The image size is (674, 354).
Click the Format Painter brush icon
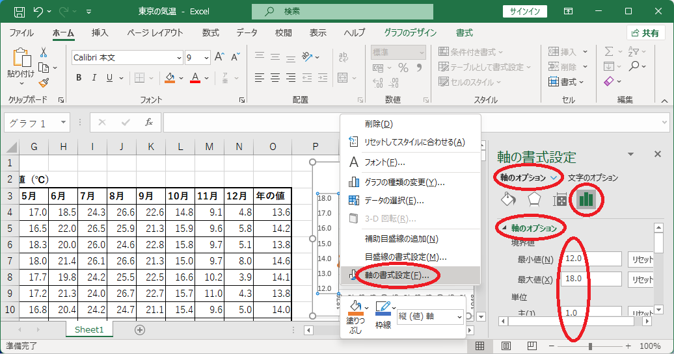44,82
